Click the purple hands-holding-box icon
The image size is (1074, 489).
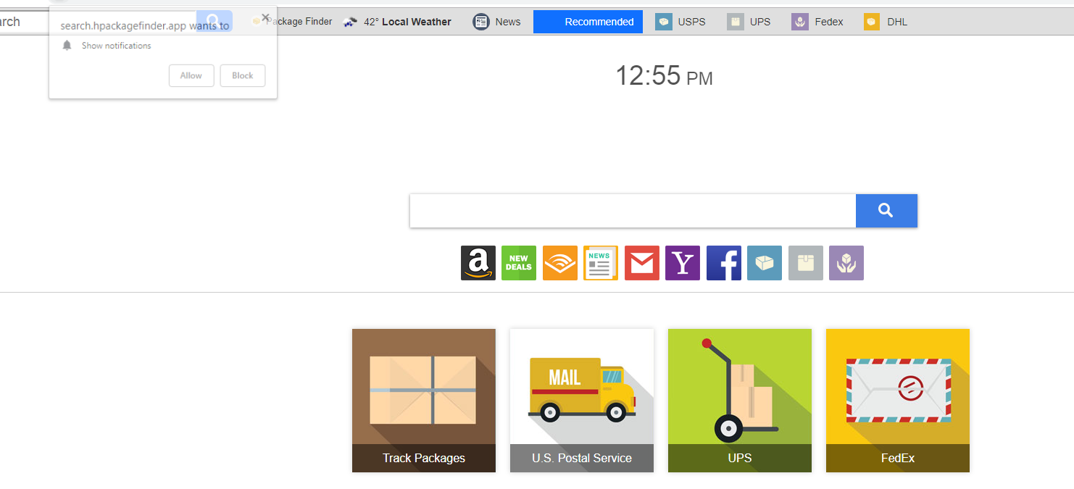846,263
